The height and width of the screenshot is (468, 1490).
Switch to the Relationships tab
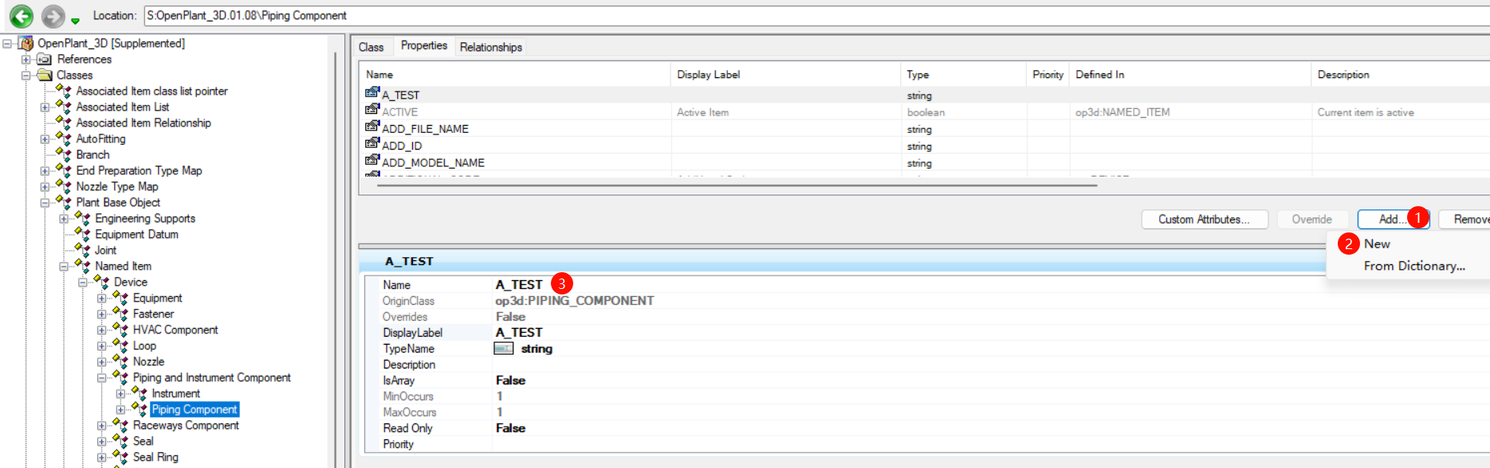[x=491, y=47]
